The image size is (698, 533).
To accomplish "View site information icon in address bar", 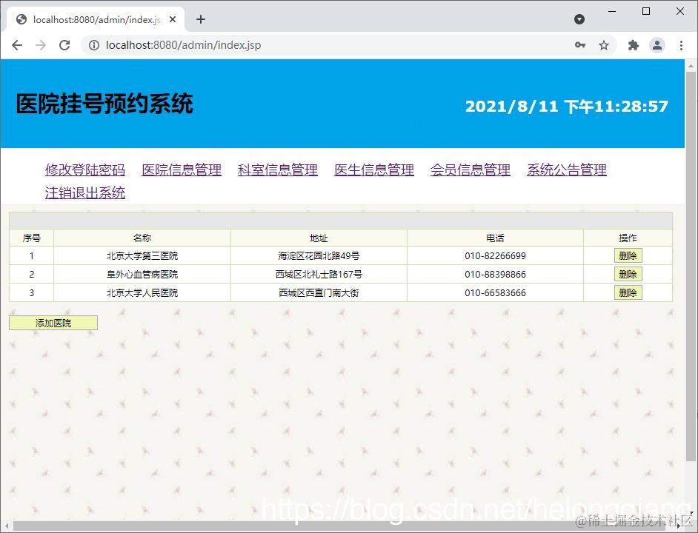I will (x=94, y=45).
